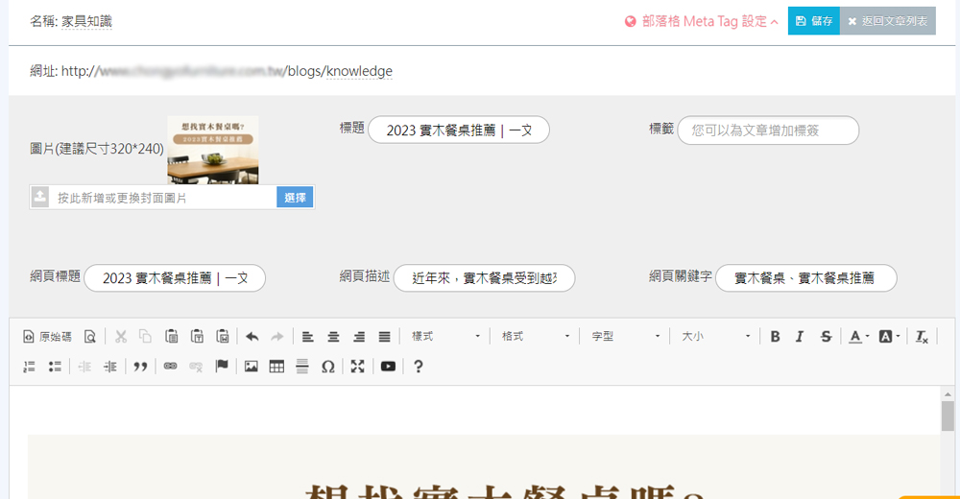The image size is (960, 499).
Task: Click the Paste as plain text icon
Action: pos(197,337)
